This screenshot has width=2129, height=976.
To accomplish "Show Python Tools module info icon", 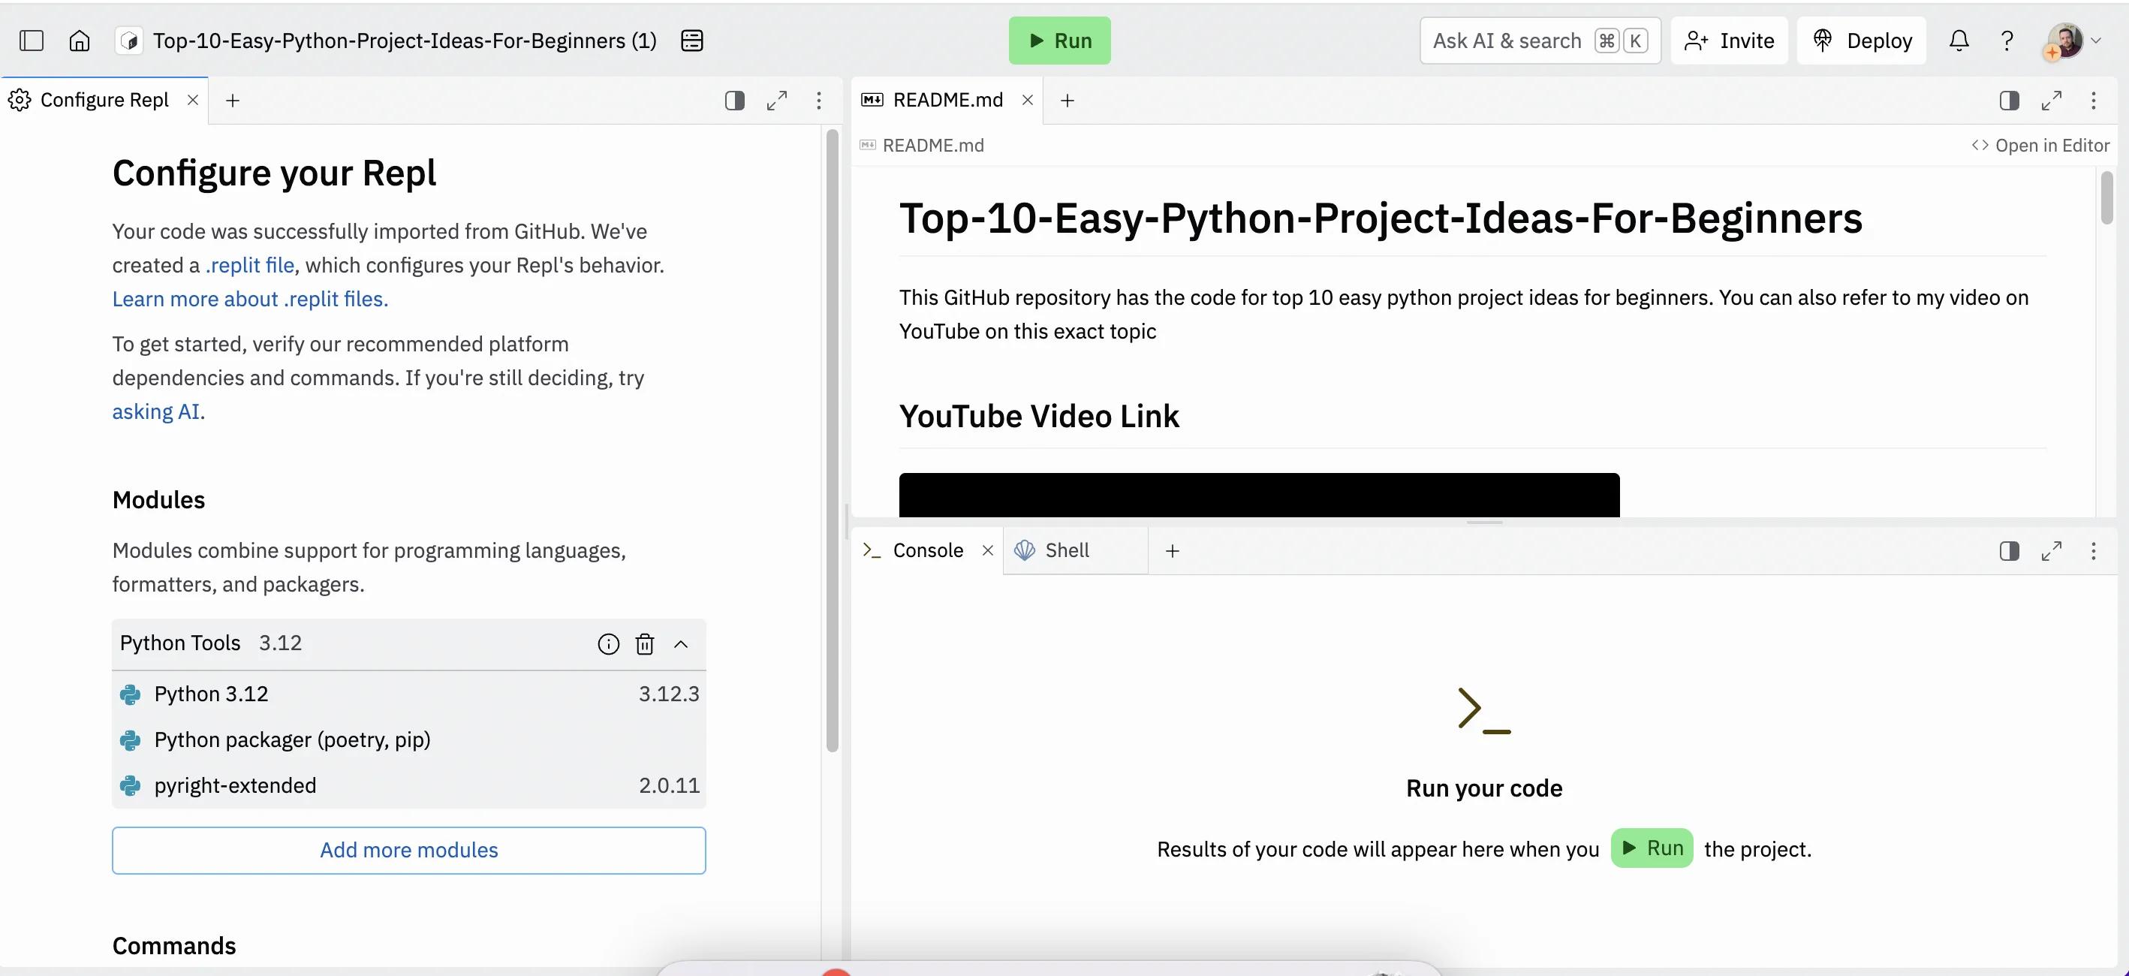I will [x=608, y=643].
